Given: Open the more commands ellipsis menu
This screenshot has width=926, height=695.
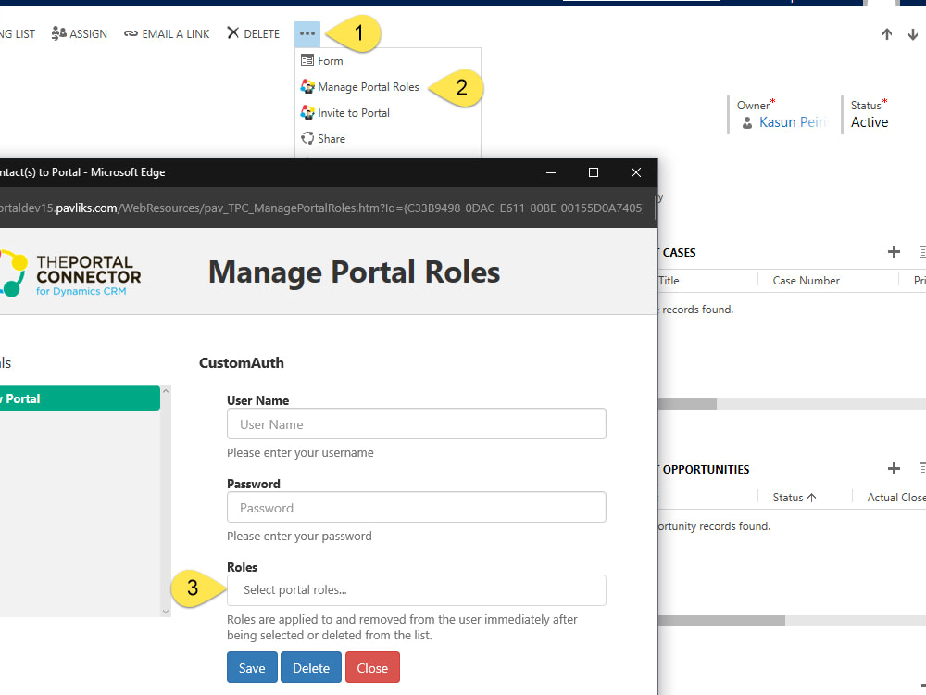Looking at the screenshot, I should (x=307, y=33).
